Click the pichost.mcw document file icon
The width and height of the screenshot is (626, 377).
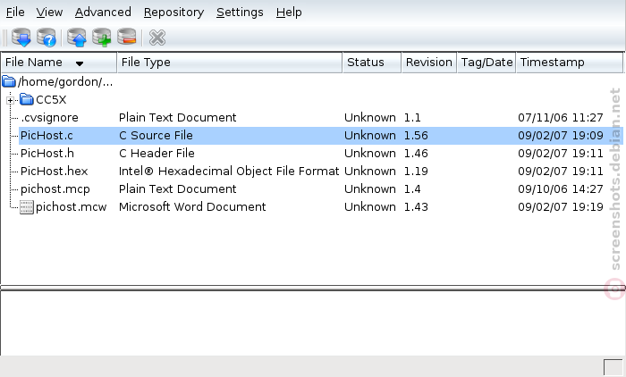tap(27, 207)
